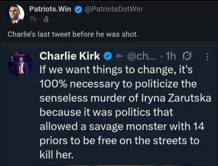Click the small affiliate badge next to Charlie Kirk
The width and height of the screenshot is (218, 166).
click(119, 55)
